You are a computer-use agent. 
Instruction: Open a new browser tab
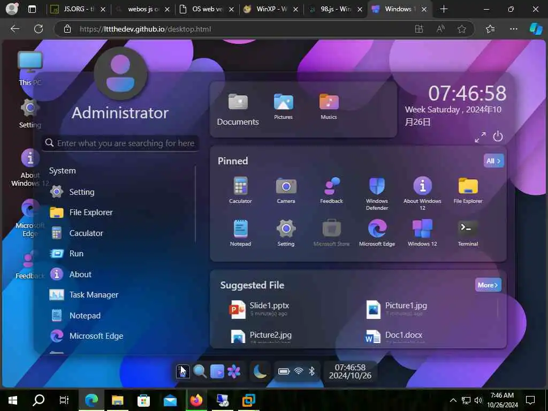tap(444, 9)
